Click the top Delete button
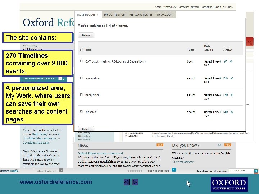Image resolution: width=259 pixels, height=194 pixels. tap(86, 35)
